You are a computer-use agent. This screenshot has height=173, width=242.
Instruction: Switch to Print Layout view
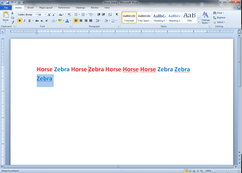click(186, 171)
